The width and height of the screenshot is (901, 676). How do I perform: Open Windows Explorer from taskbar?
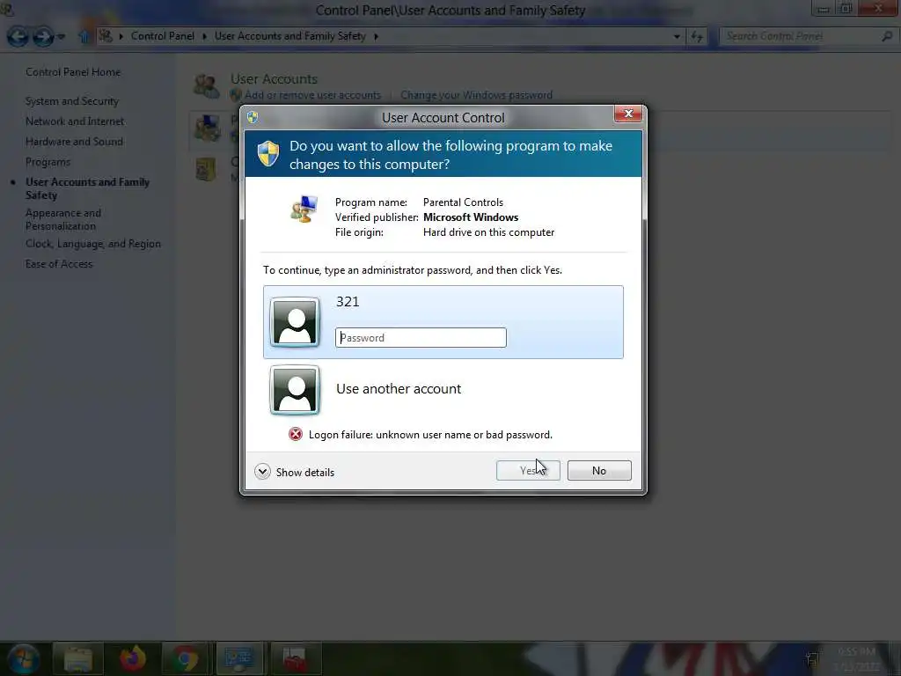[78, 658]
